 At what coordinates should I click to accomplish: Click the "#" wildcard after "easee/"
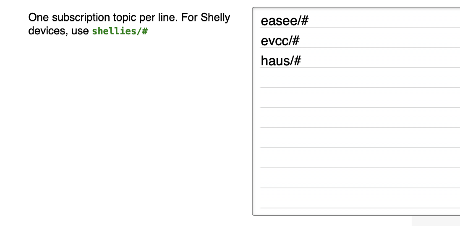305,21
